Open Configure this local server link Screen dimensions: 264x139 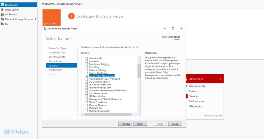(100, 16)
